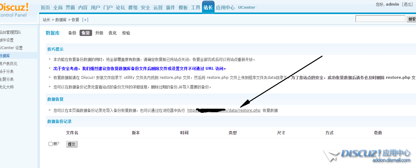
Task: Click the Discuz! logo
Action: 14,8
